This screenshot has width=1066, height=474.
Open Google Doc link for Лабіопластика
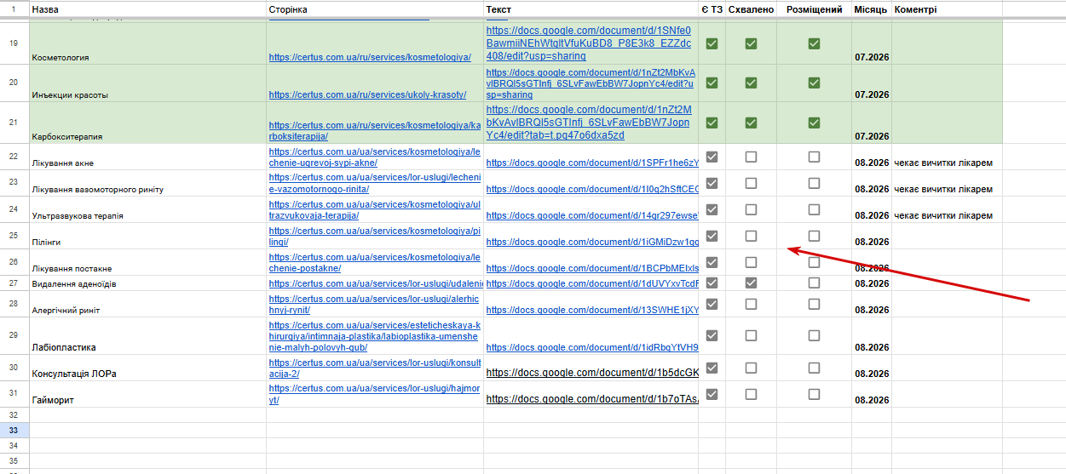coord(592,347)
